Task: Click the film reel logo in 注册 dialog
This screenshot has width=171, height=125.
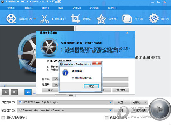Action: click(x=49, y=47)
